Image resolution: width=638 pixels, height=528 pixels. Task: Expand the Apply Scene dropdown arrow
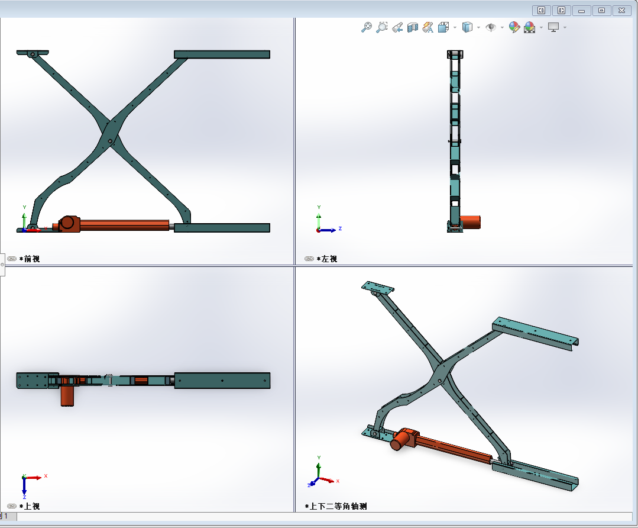[x=541, y=27]
